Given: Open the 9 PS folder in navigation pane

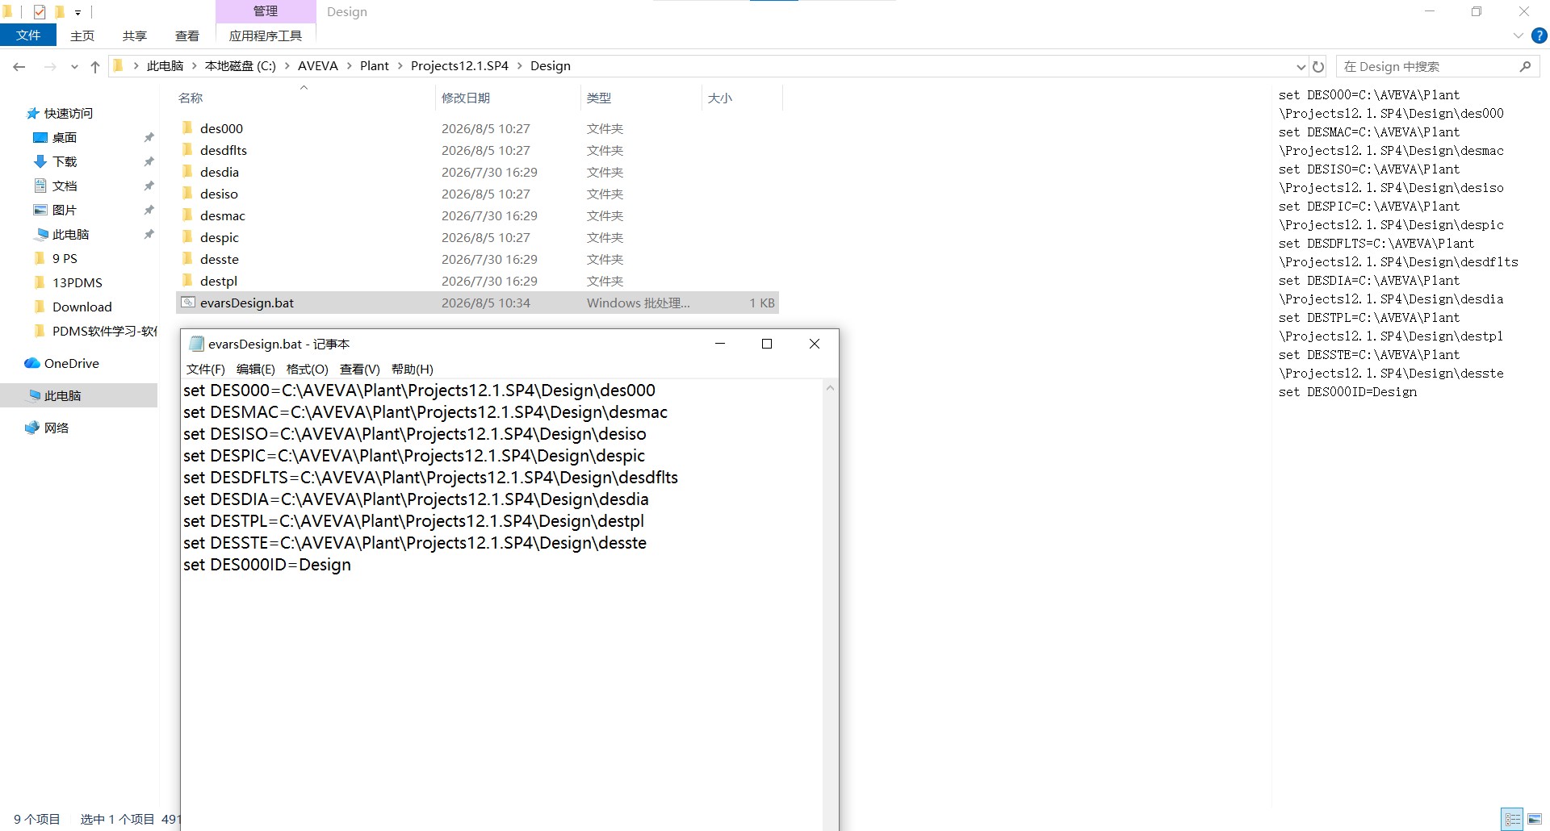Looking at the screenshot, I should coord(65,258).
